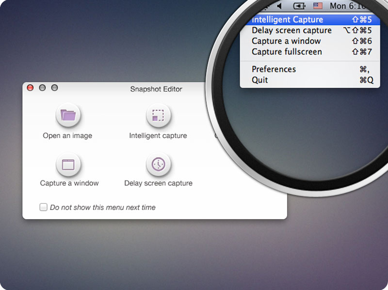Click the Mon clock in the menu bar
This screenshot has height=290, width=388.
[x=348, y=6]
